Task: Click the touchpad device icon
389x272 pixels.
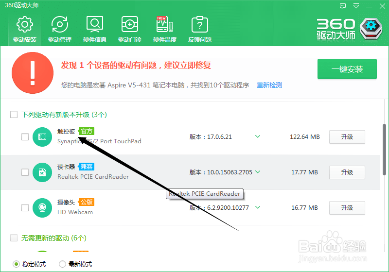Action: click(42, 137)
